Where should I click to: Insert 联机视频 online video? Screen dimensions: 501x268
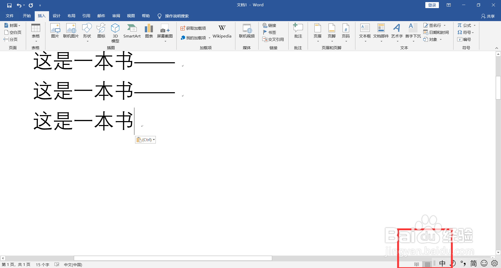tap(247, 31)
